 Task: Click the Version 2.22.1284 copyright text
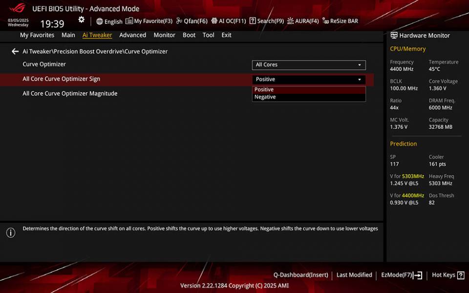coord(234,286)
